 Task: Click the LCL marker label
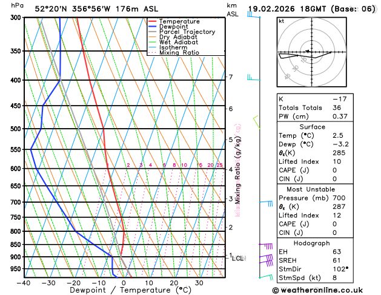(239, 258)
